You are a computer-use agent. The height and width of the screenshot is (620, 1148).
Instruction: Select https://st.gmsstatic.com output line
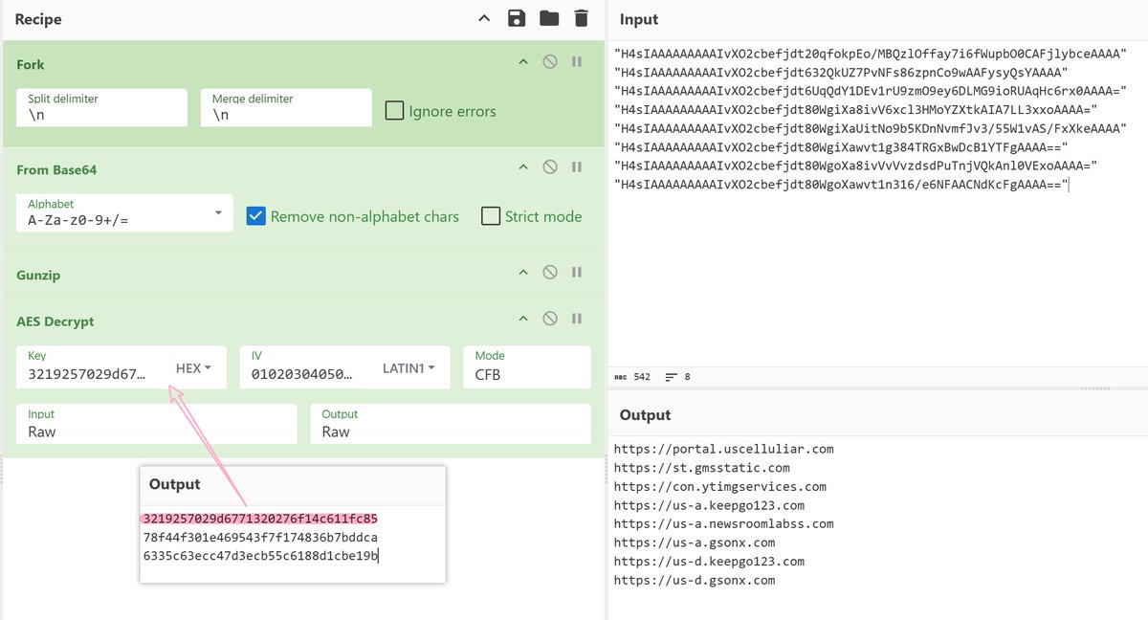702,468
